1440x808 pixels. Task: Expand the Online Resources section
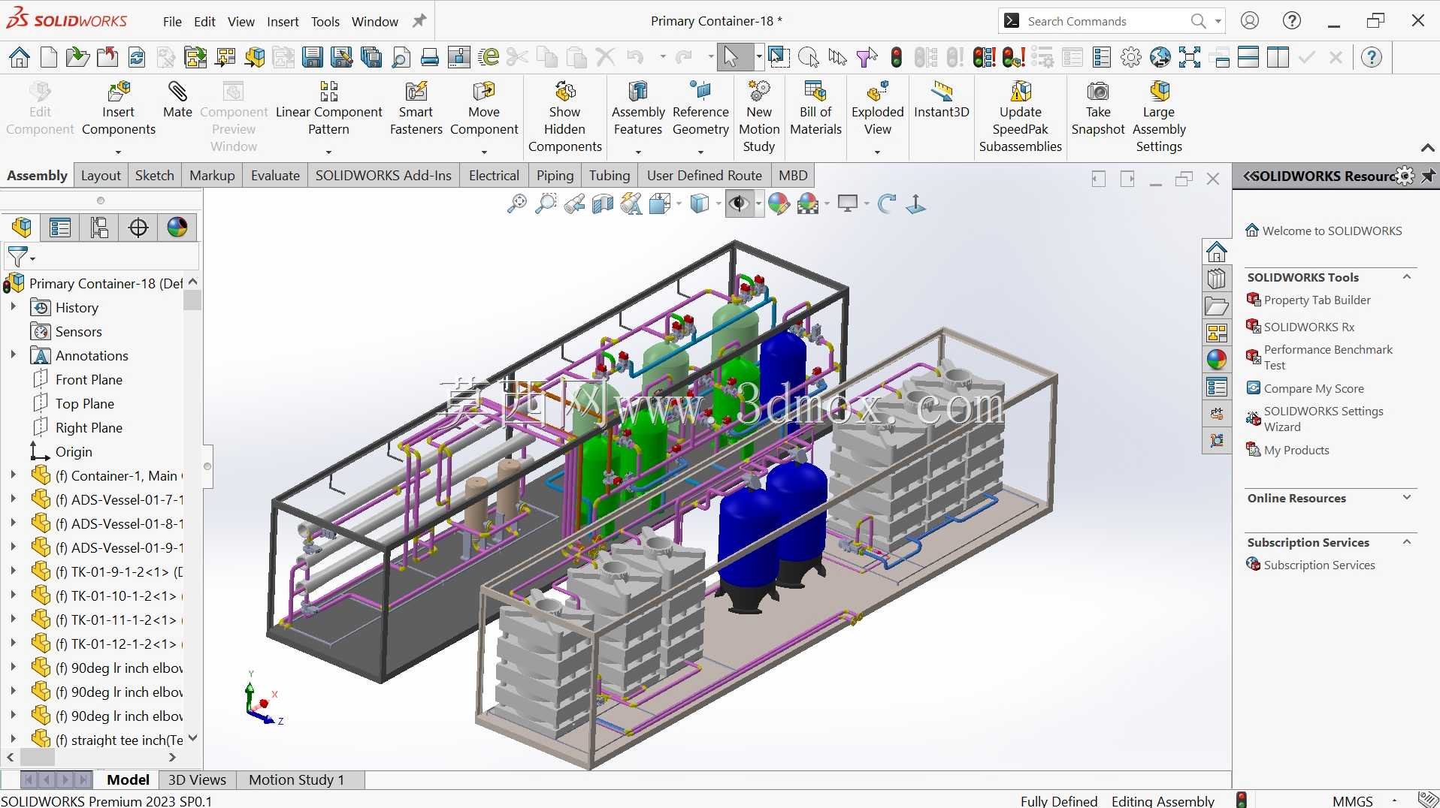click(1407, 498)
